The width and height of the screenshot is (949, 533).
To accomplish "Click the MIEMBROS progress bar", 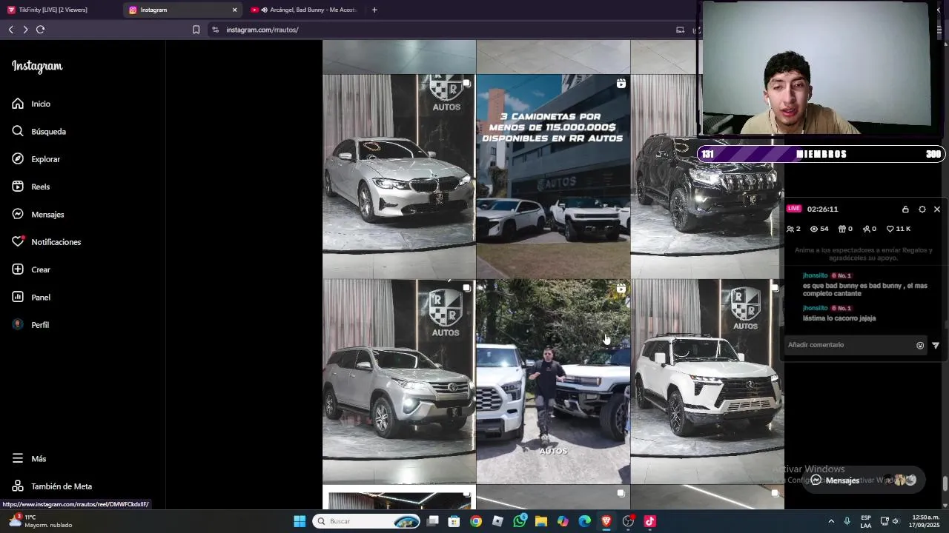I will coord(821,154).
